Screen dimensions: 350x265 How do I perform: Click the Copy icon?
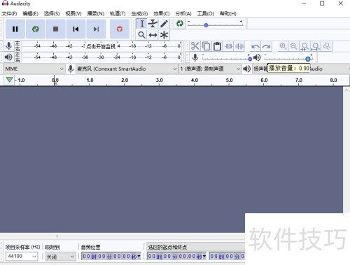tap(206, 46)
